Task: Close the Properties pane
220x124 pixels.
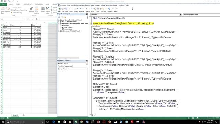Action: (87, 61)
